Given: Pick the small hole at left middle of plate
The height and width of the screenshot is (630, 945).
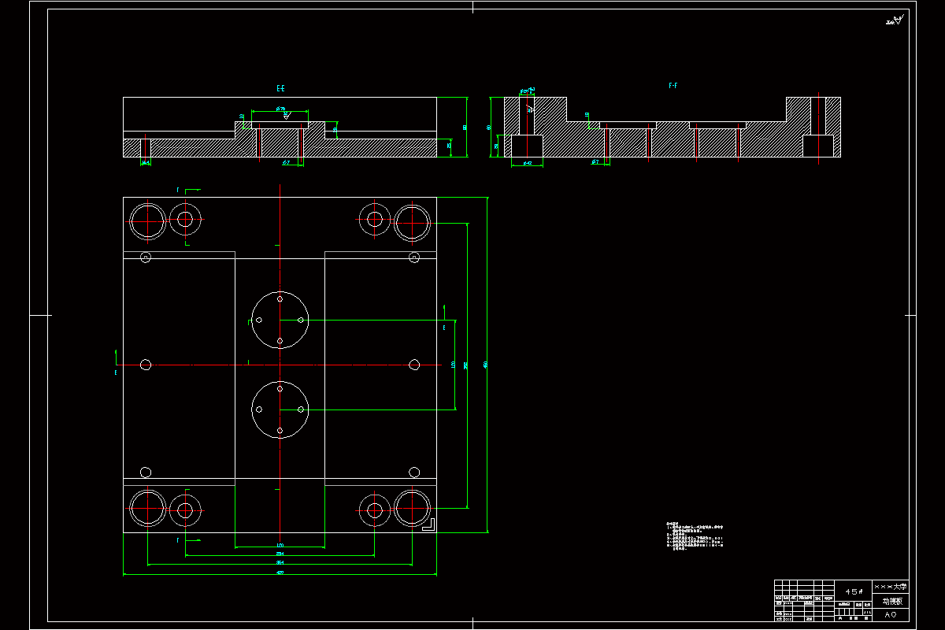Looking at the screenshot, I should [x=145, y=365].
